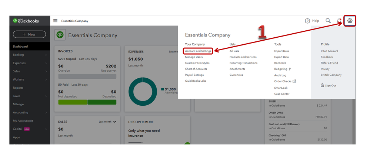The height and width of the screenshot is (160, 370).
Task: Click the gray overdue invoices bar
Action: coord(87,76)
